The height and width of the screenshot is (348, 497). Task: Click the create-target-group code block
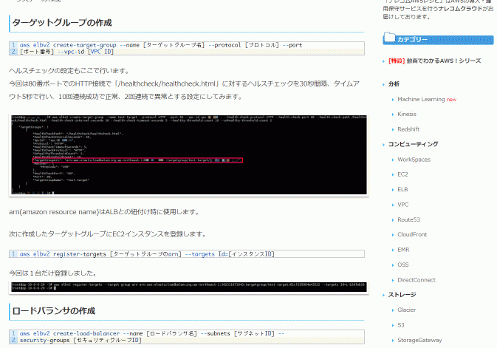(x=187, y=48)
